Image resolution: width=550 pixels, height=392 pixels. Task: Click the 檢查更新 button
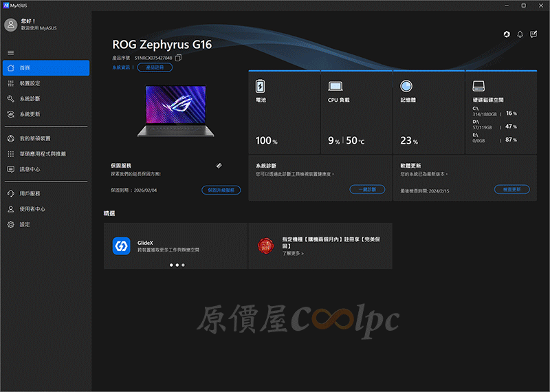point(511,189)
